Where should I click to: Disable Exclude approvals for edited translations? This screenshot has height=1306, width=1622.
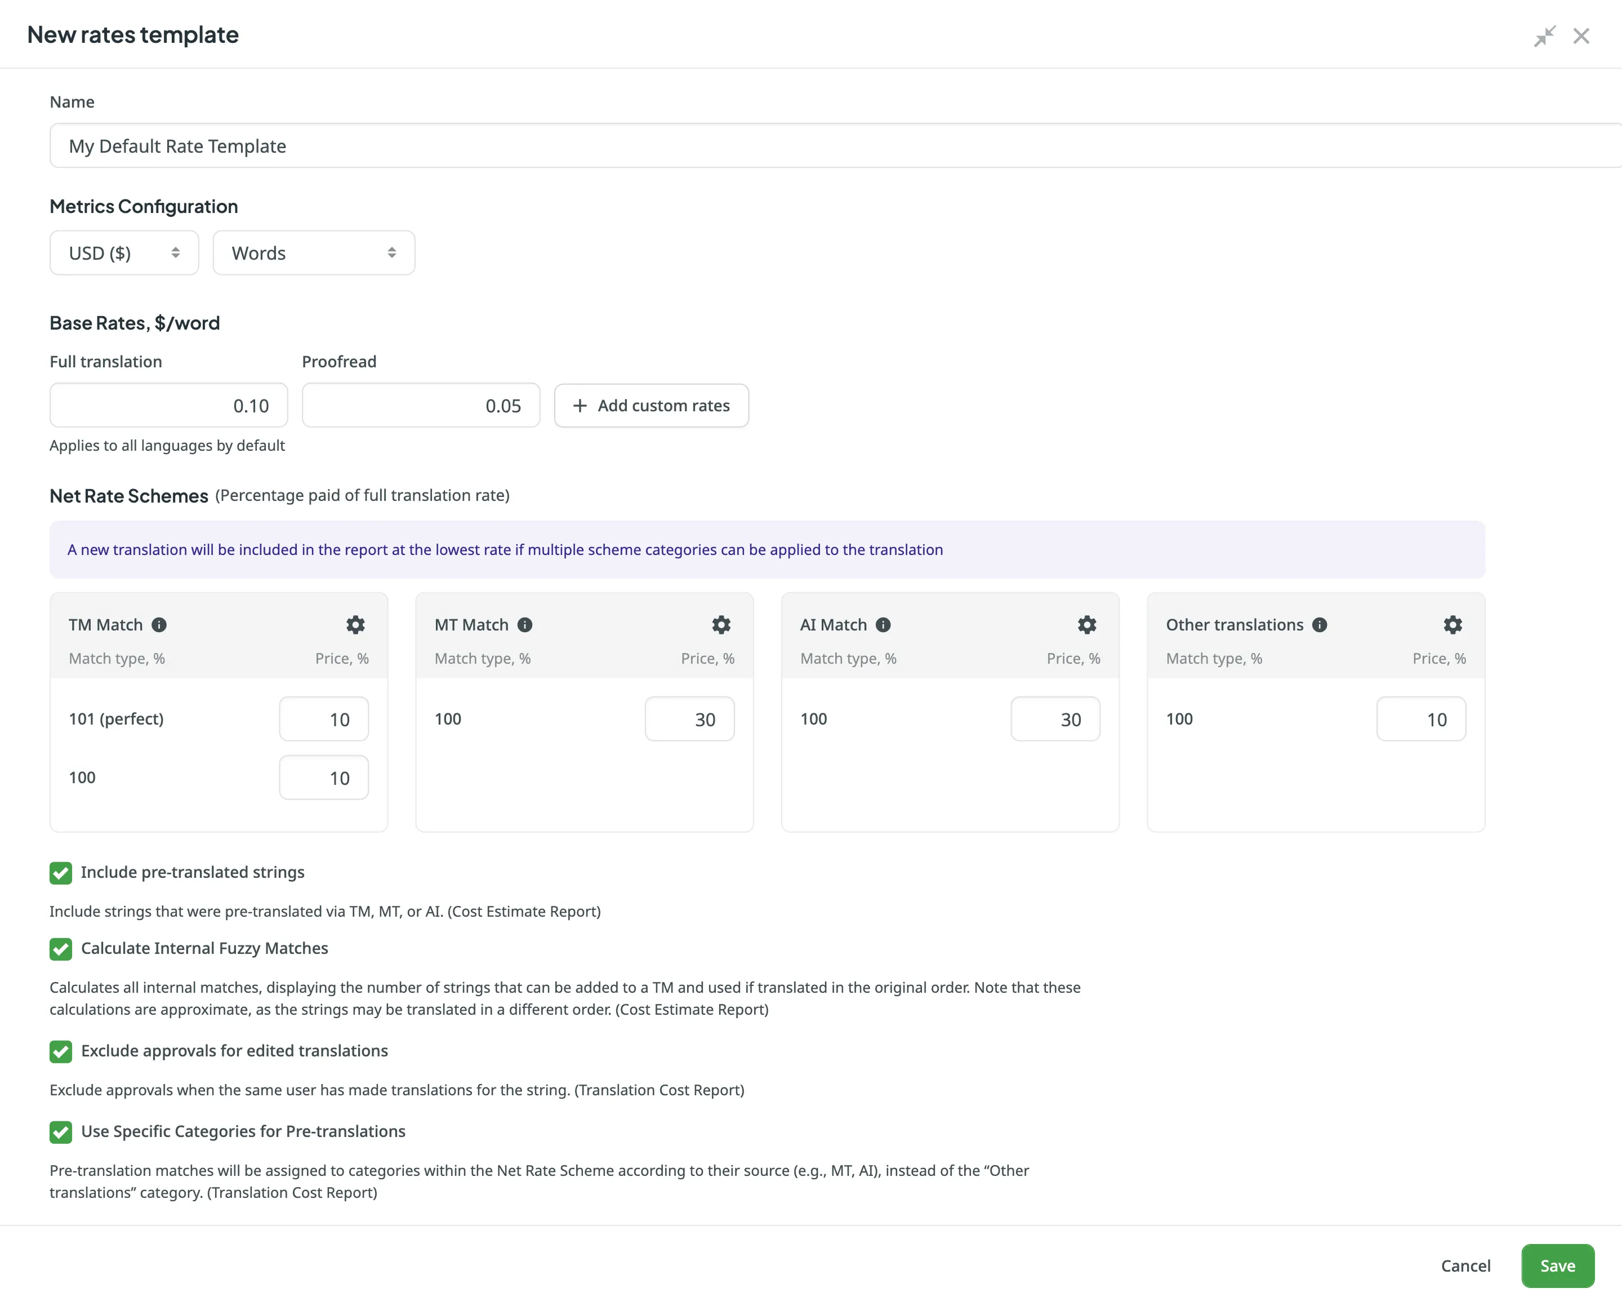[61, 1051]
